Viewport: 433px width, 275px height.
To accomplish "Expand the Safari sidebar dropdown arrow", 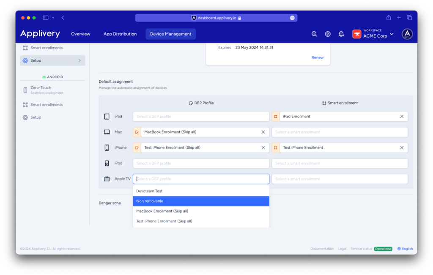I will [53, 18].
